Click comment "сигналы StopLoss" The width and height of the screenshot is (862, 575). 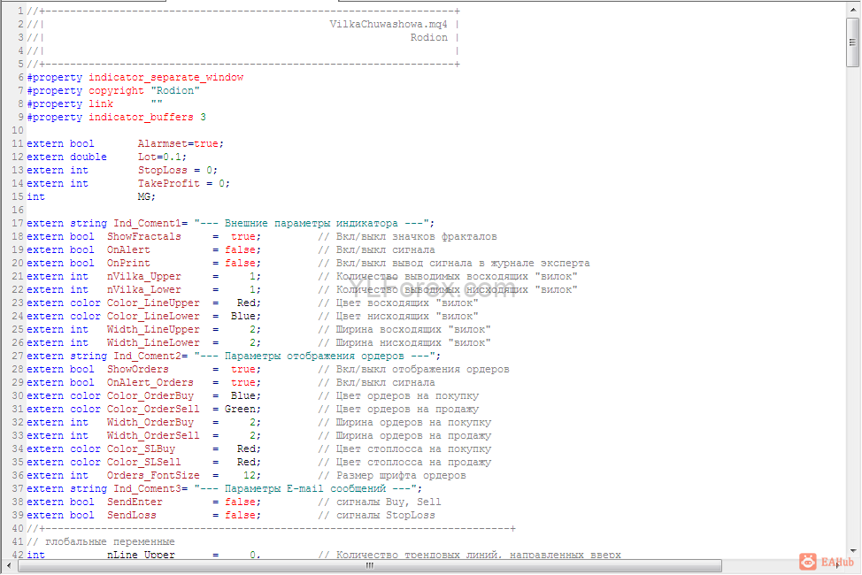[385, 515]
